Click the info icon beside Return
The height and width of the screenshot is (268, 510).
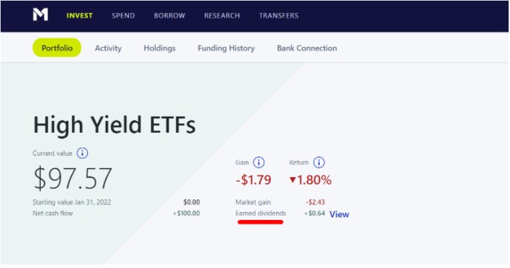point(319,162)
